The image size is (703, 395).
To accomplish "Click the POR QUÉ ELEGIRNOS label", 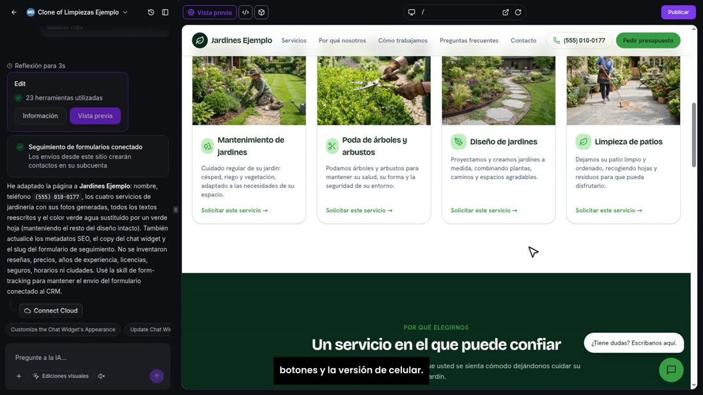I will pyautogui.click(x=436, y=328).
